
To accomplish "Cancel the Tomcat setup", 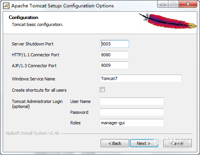I will point(177,143).
